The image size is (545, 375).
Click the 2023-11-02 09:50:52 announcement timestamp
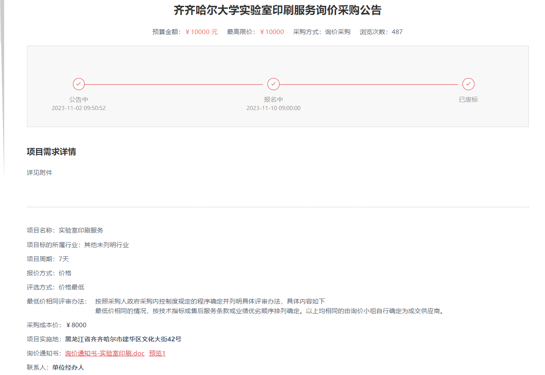[79, 108]
